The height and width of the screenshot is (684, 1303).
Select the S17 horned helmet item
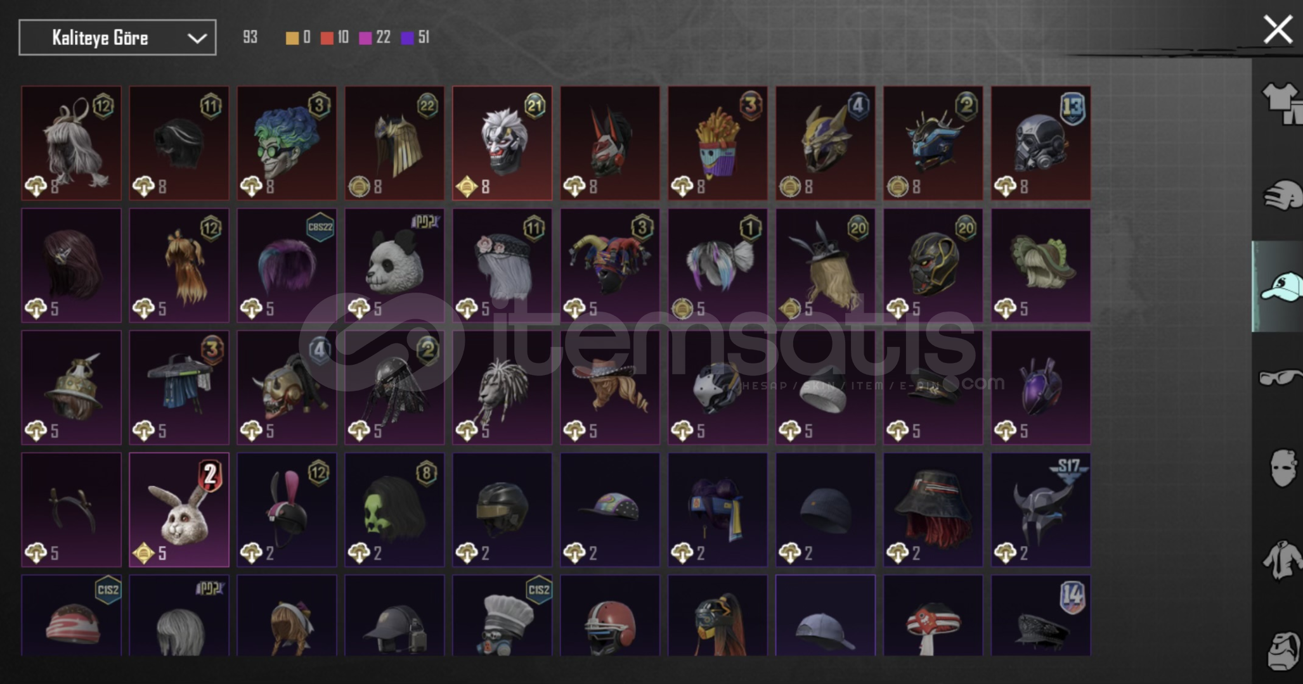pos(1041,510)
